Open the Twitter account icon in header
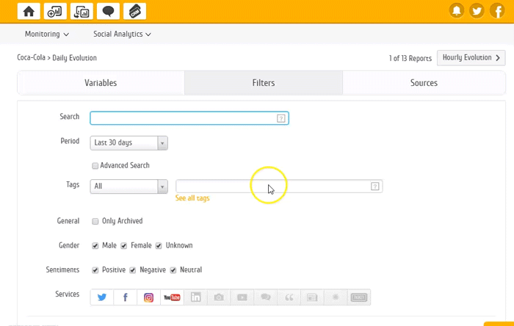The height and width of the screenshot is (326, 514). [x=477, y=11]
